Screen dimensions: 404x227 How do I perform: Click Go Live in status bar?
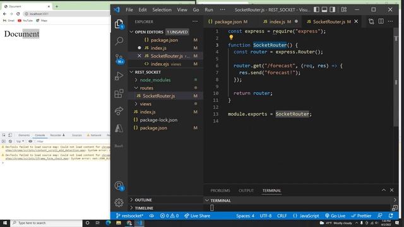tap(335, 216)
